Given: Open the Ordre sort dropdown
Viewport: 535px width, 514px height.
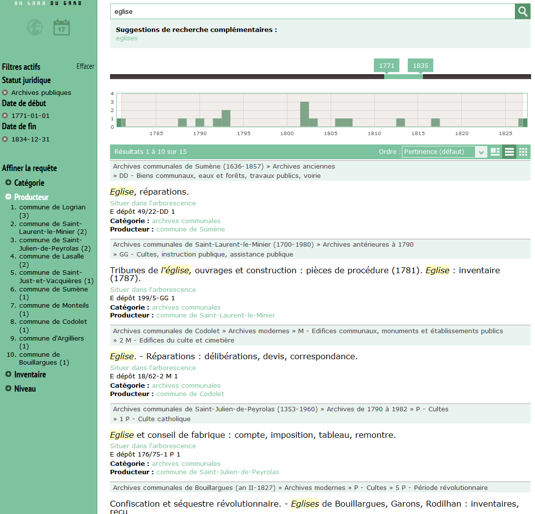Looking at the screenshot, I should [x=444, y=152].
